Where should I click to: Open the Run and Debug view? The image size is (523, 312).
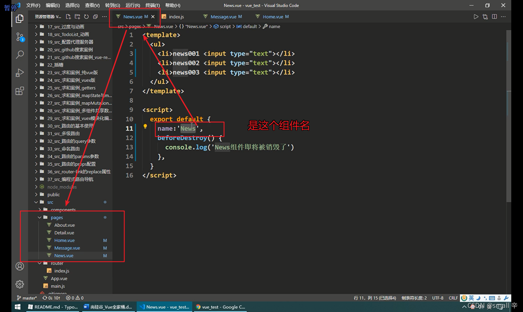click(20, 73)
